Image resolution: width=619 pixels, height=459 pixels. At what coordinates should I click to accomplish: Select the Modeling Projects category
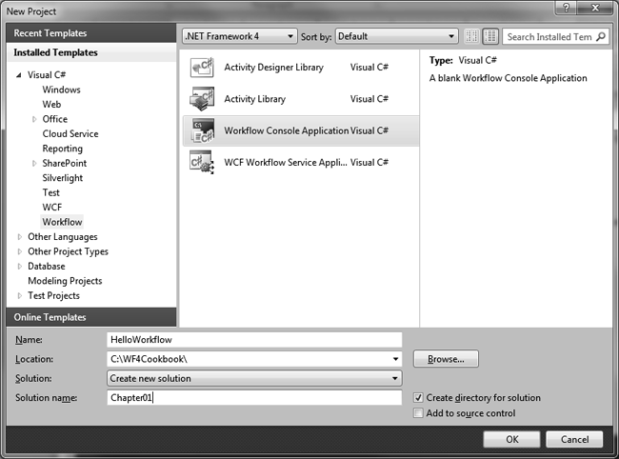click(65, 281)
